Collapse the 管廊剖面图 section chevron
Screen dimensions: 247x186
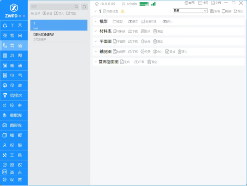pyautogui.click(x=95, y=62)
